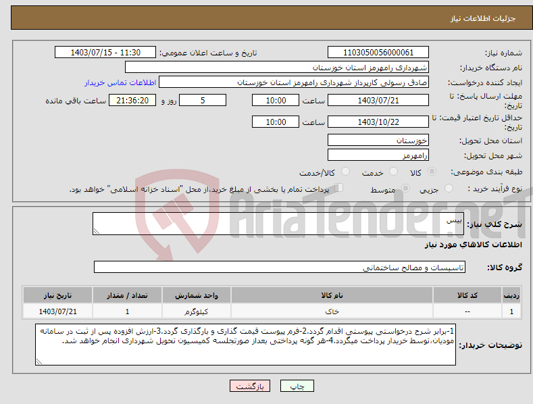Click the response deadline date 1403/07/21 field
This screenshot has width=533, height=404.
pos(378,100)
